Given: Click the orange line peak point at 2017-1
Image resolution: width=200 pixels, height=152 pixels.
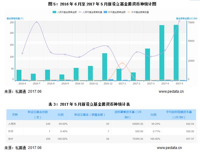Looking at the screenshot, I should point(122,63).
